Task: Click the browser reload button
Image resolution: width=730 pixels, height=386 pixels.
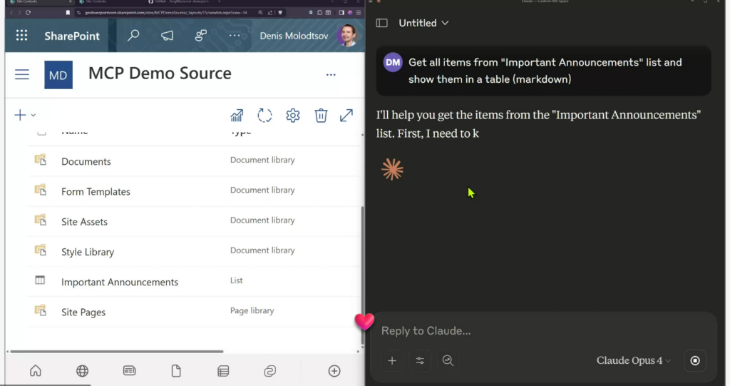Action: click(28, 13)
